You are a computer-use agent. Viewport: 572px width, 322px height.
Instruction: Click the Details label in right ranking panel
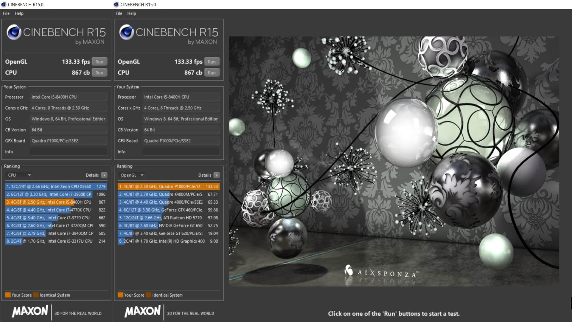coord(205,175)
